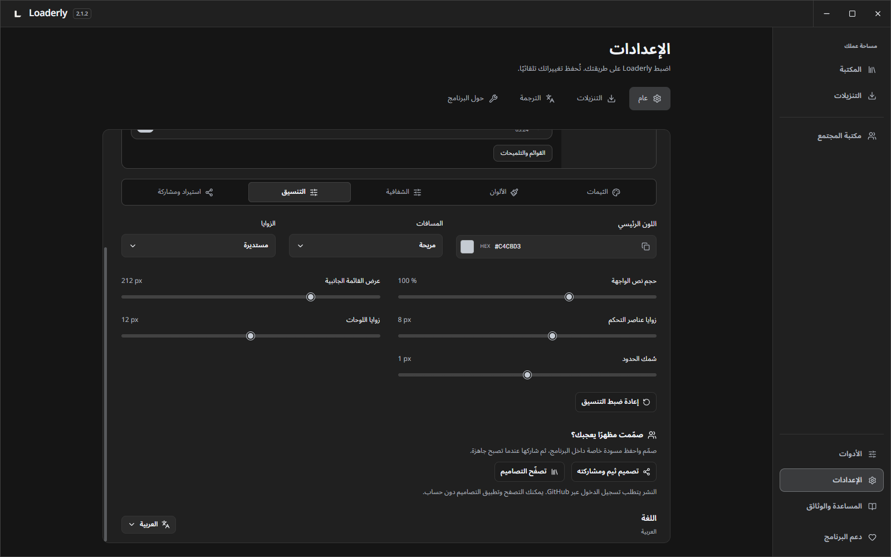Click تصميم ثيم ومشاركته design and share button
Screen dimensions: 891x557
(x=614, y=472)
